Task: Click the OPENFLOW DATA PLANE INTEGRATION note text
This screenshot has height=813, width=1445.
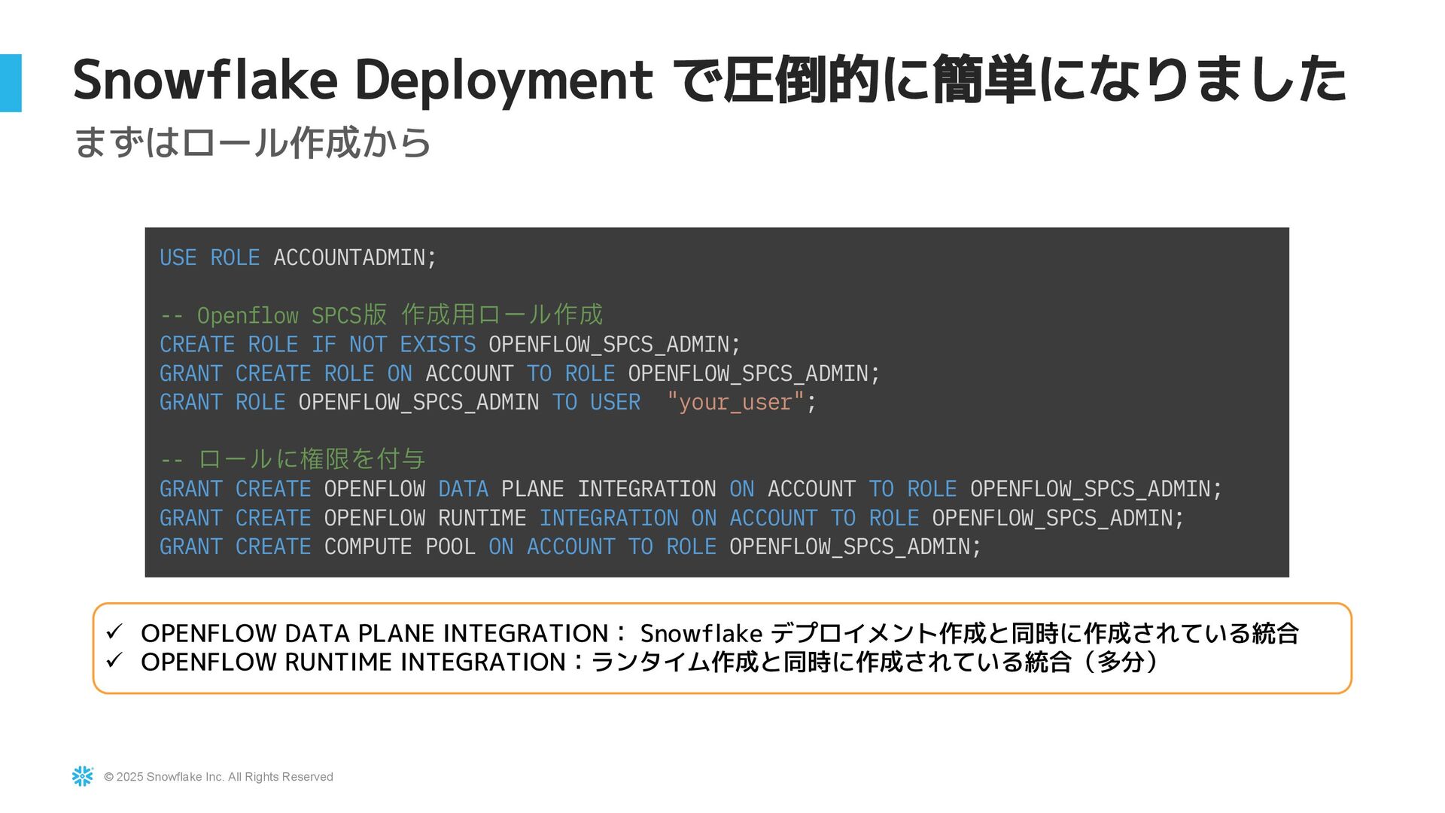Action: click(x=719, y=633)
